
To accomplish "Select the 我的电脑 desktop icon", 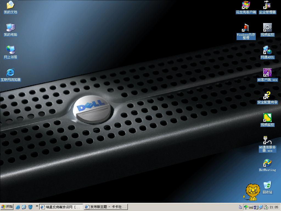I will pos(10,30).
